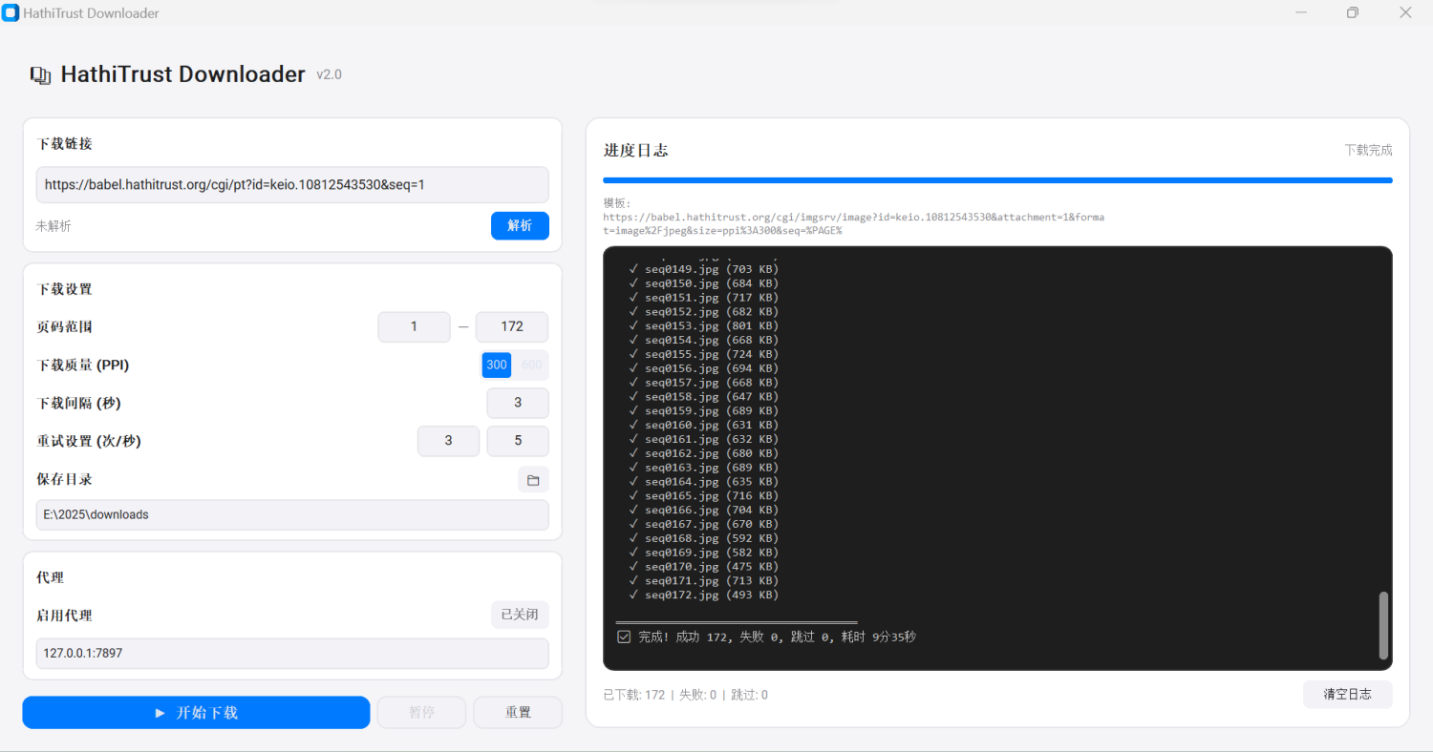Click log line seq0172.jpg (493 KB)
1433x752 pixels.
tap(704, 595)
